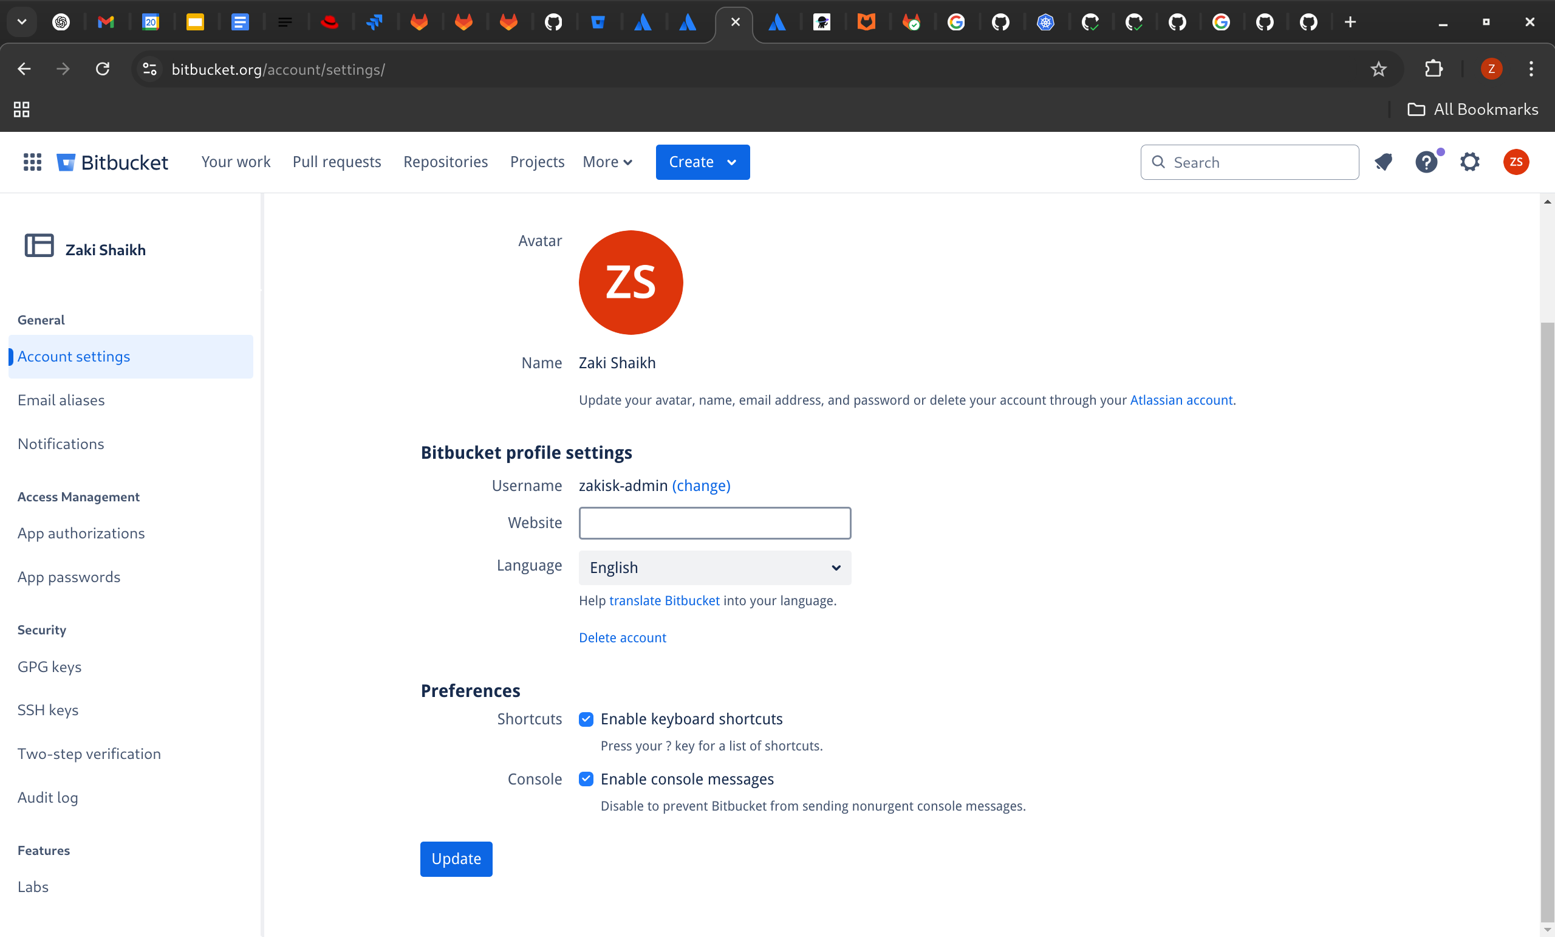Screen dimensions: 1555x937
Task: Open the Language dropdown set to English
Action: pyautogui.click(x=714, y=568)
